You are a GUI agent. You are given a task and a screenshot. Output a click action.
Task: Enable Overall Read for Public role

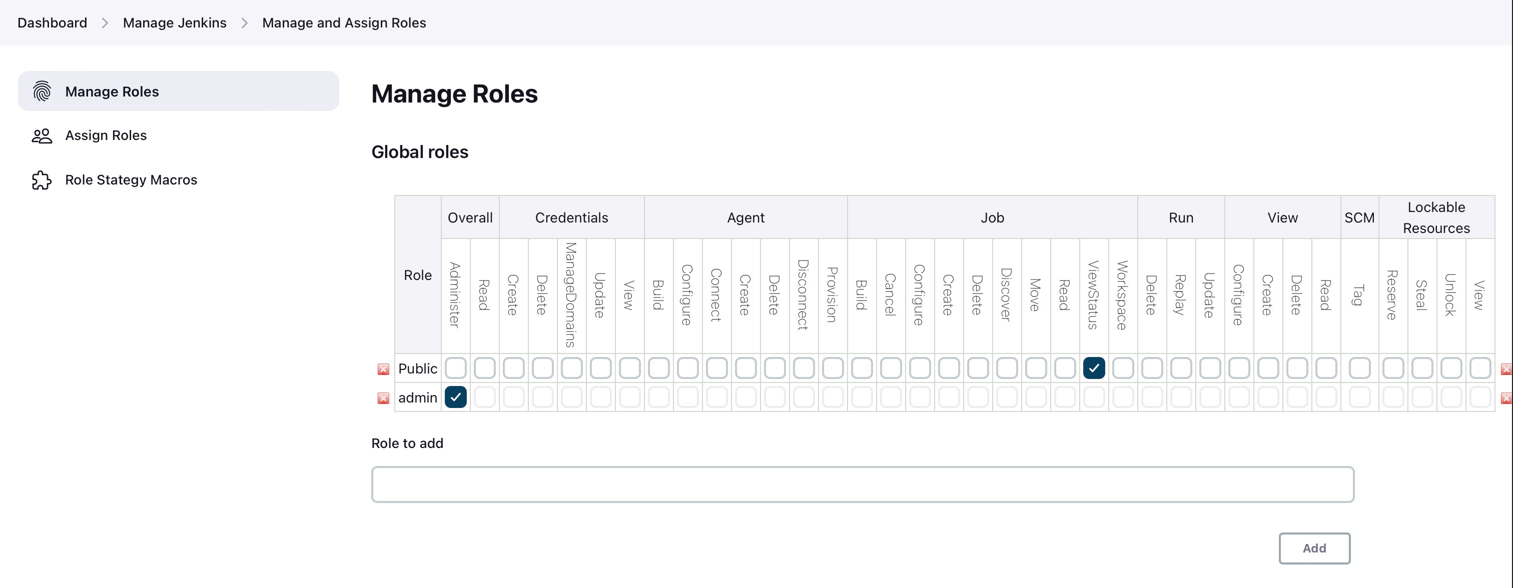[484, 368]
